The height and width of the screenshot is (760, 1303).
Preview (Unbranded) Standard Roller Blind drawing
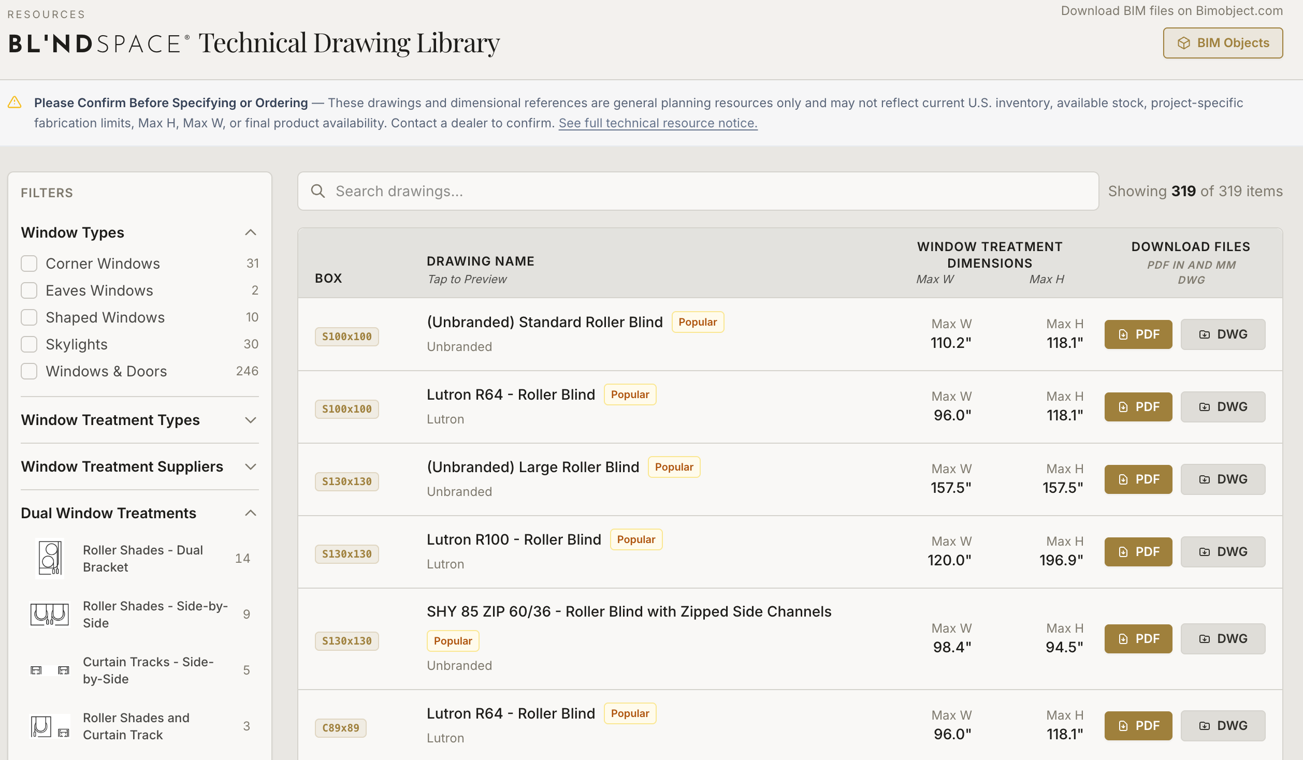[x=544, y=322]
